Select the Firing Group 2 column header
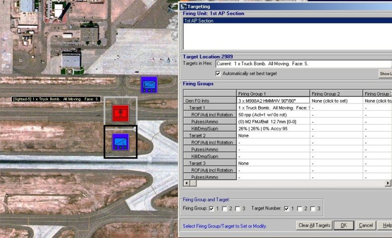This screenshot has width=392, height=238. pos(336,93)
